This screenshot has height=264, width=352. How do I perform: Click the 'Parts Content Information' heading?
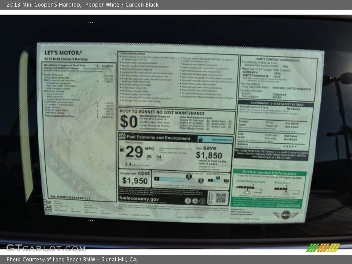[278, 59]
